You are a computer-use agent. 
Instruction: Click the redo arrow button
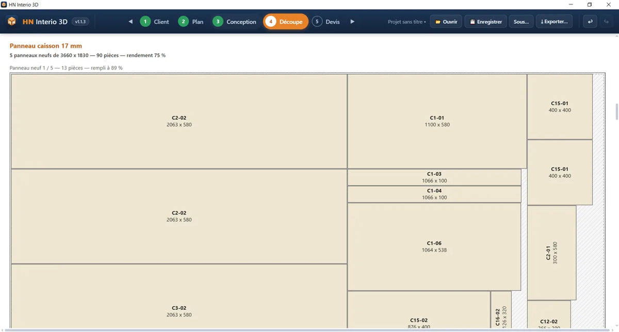tap(607, 22)
